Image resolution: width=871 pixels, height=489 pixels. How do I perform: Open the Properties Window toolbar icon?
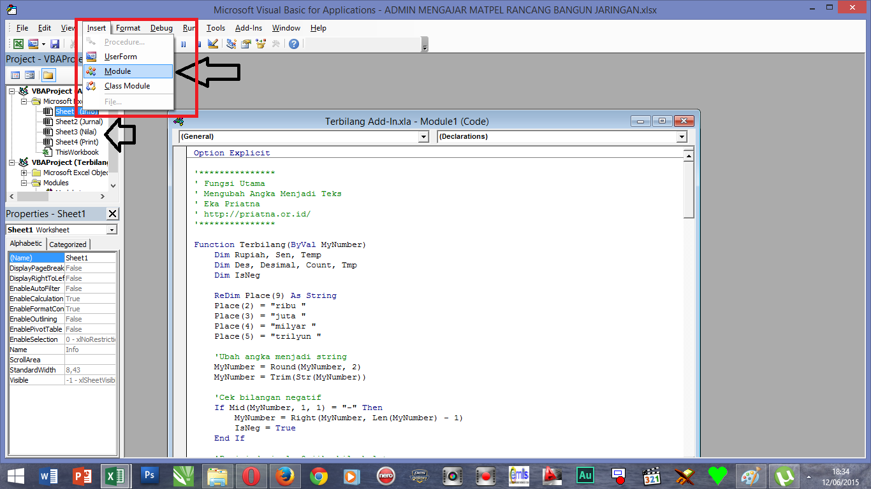click(x=245, y=44)
